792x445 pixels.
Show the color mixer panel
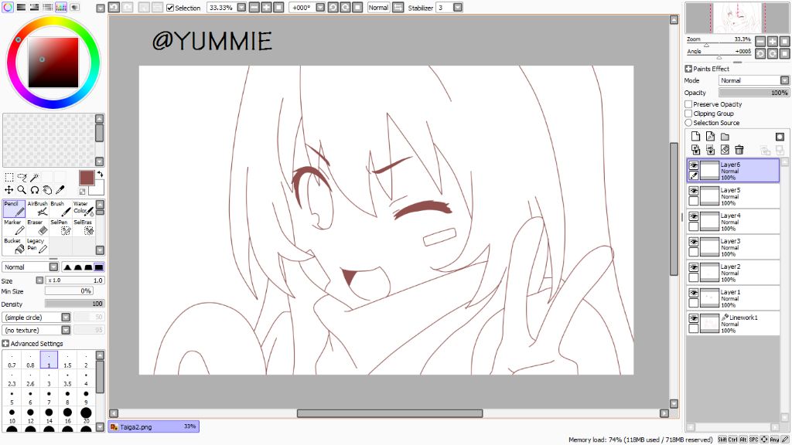coord(47,7)
